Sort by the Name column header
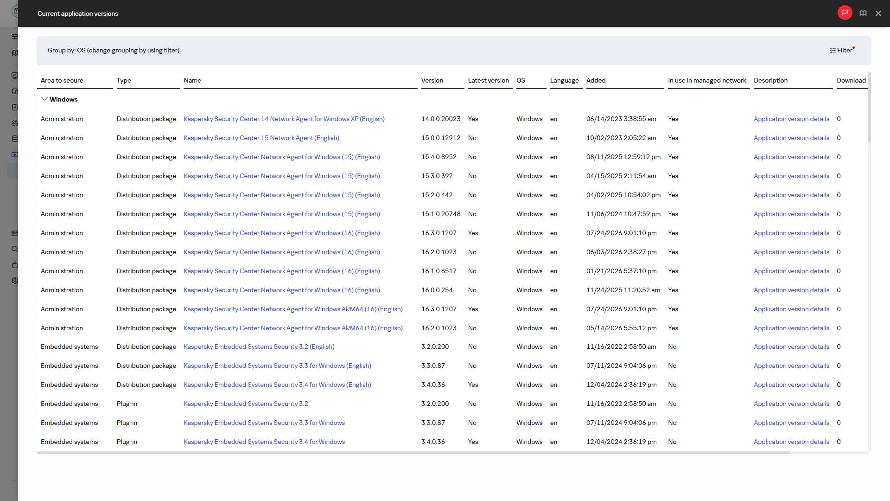Viewport: 890px width, 501px height. point(192,80)
